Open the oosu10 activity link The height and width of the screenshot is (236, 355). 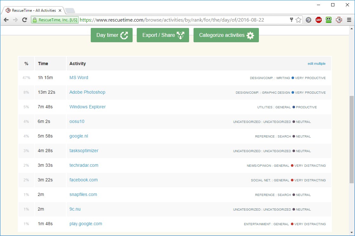[77, 122]
